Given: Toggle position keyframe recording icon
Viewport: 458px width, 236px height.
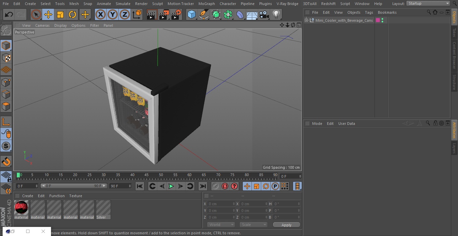Looking at the screenshot, I should [x=247, y=186].
